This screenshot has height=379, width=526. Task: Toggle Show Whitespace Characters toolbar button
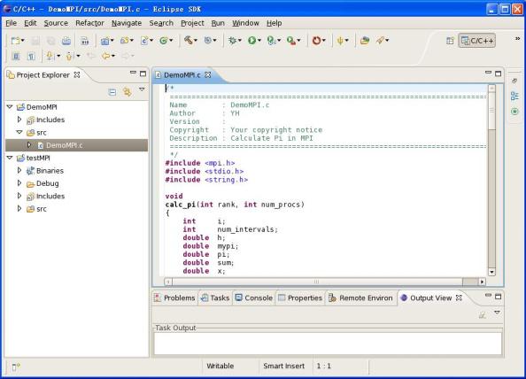coord(31,56)
